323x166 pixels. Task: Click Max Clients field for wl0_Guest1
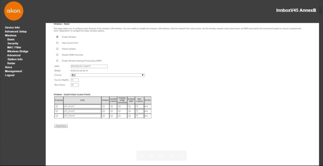pos(139,106)
